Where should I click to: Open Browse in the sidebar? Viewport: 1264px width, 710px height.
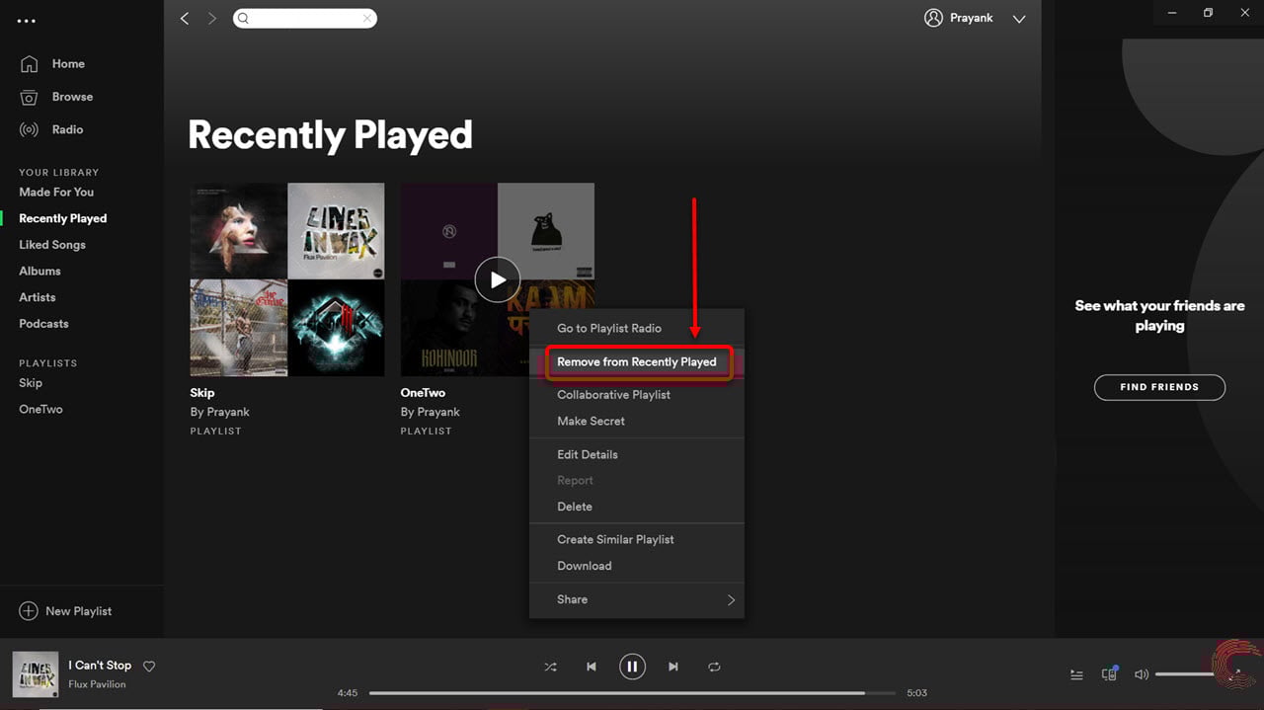click(x=72, y=97)
